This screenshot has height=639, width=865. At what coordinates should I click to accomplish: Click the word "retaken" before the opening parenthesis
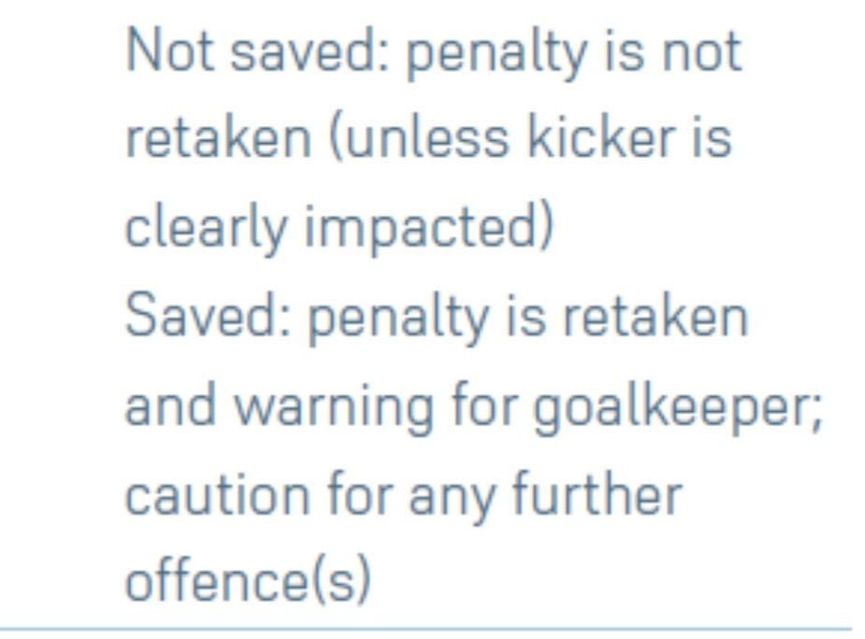tap(219, 138)
